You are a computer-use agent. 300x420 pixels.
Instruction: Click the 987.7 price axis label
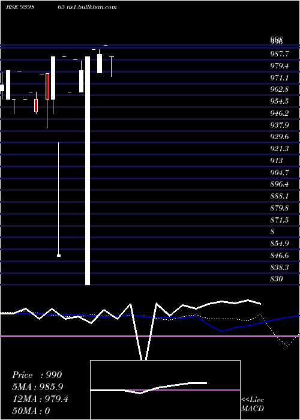pos(280,54)
